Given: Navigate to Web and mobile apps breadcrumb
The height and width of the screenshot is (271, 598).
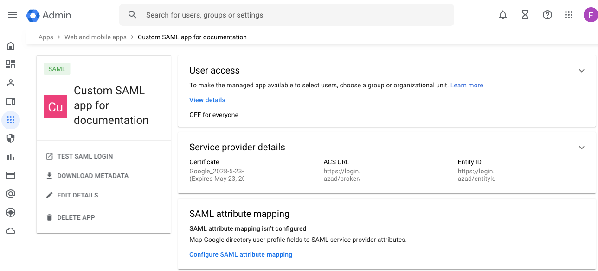Looking at the screenshot, I should click(x=95, y=37).
